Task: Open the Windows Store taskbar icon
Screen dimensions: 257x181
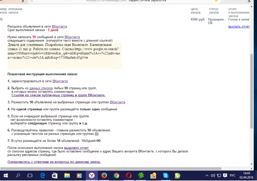Action: pyautogui.click(x=55, y=176)
